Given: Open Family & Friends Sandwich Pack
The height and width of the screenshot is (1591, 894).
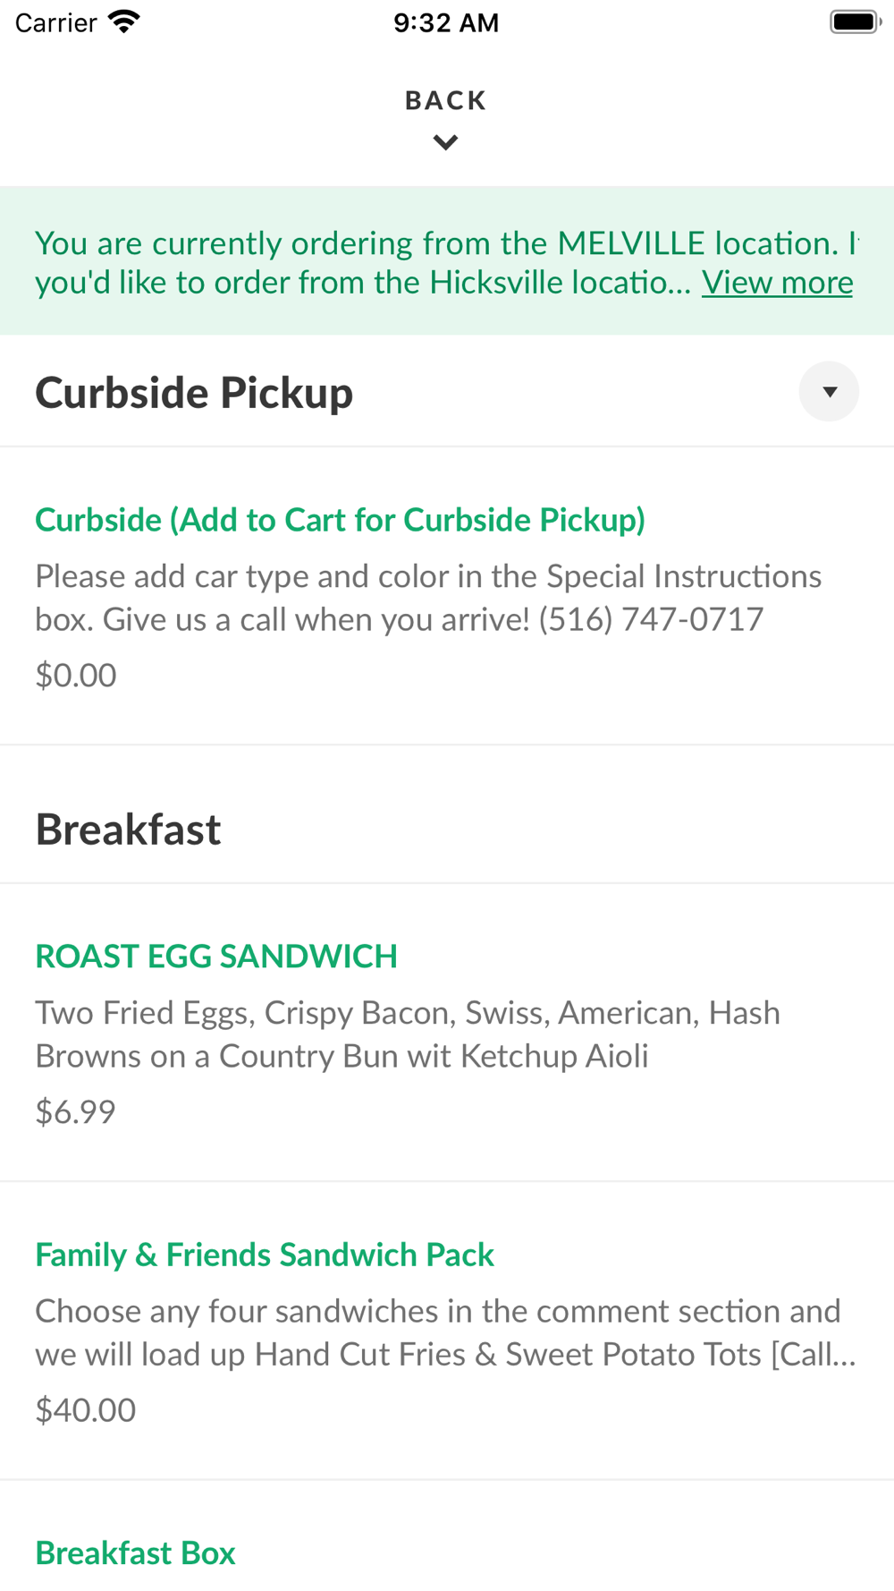Looking at the screenshot, I should 265,1255.
